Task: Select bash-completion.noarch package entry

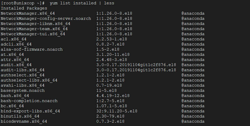Action: [x=29, y=101]
